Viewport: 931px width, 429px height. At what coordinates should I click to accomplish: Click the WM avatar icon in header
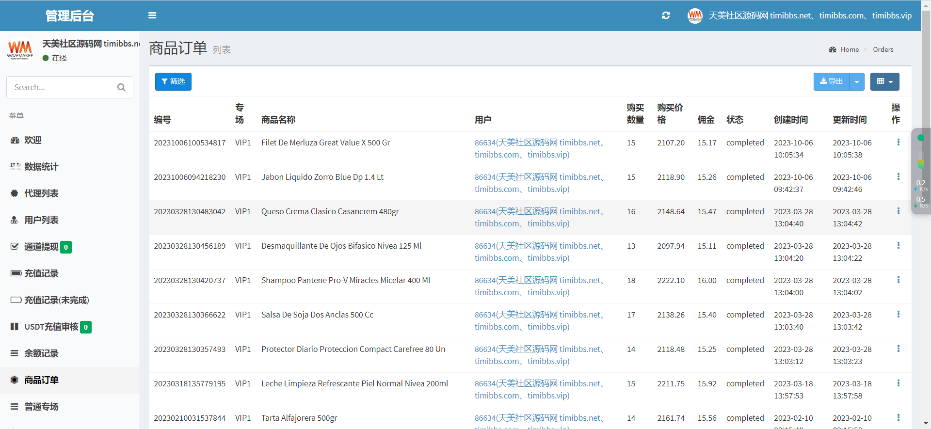(695, 16)
